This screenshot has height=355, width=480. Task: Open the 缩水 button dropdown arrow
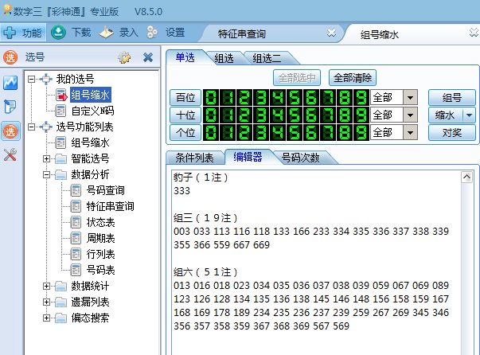pyautogui.click(x=470, y=115)
